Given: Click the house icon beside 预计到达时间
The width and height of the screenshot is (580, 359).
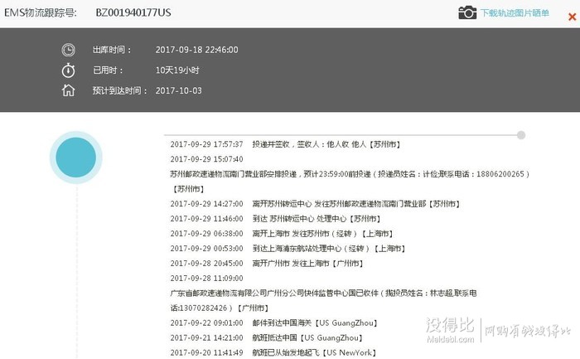Looking at the screenshot, I should [69, 90].
